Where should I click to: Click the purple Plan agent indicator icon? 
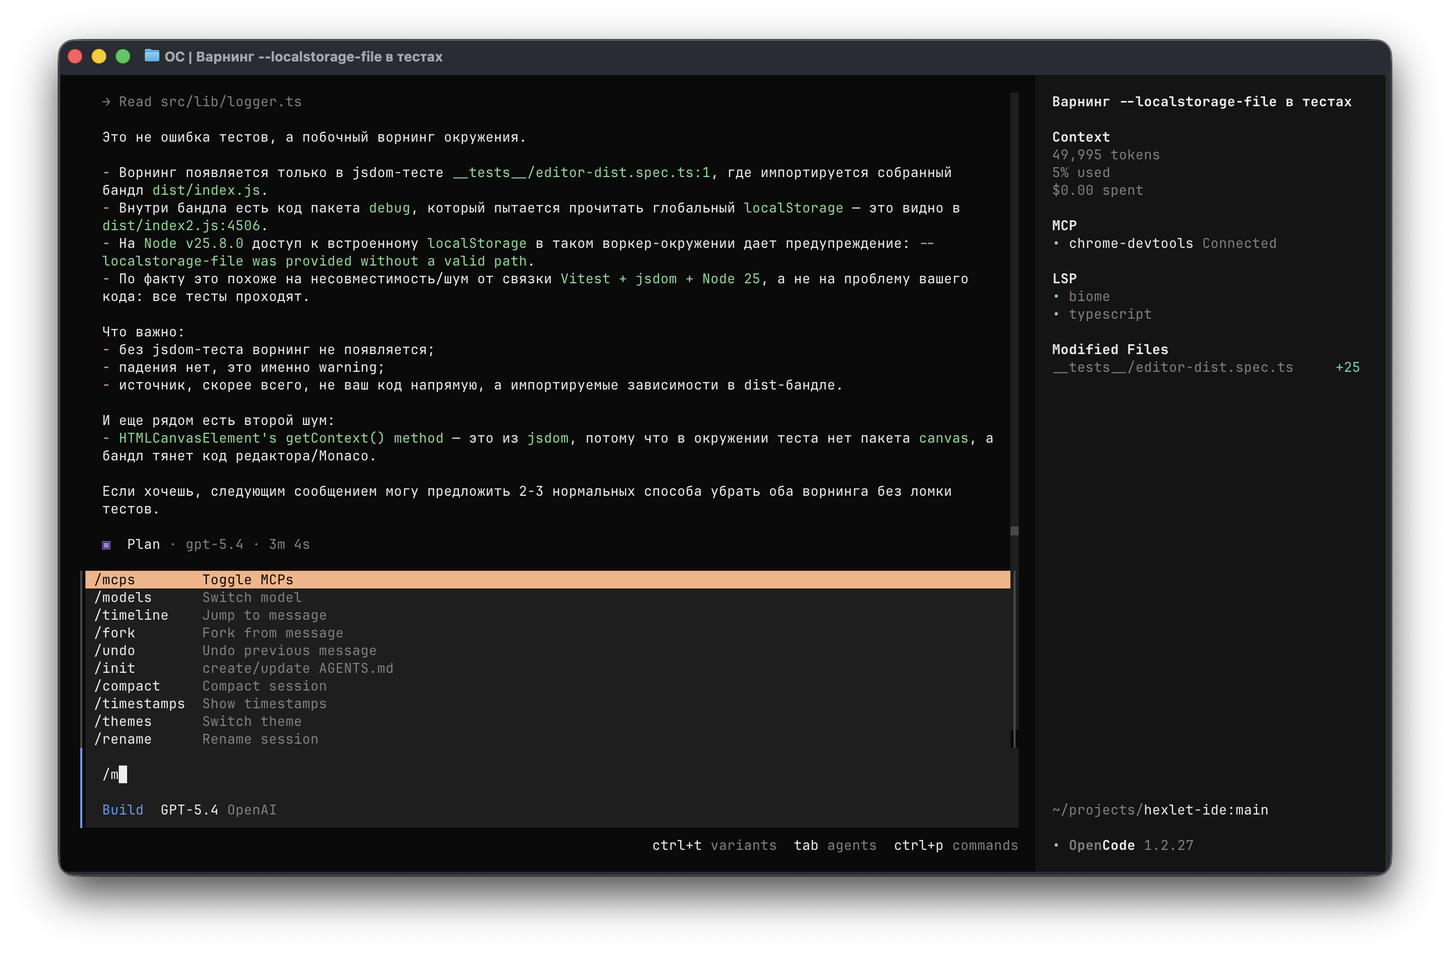point(107,544)
